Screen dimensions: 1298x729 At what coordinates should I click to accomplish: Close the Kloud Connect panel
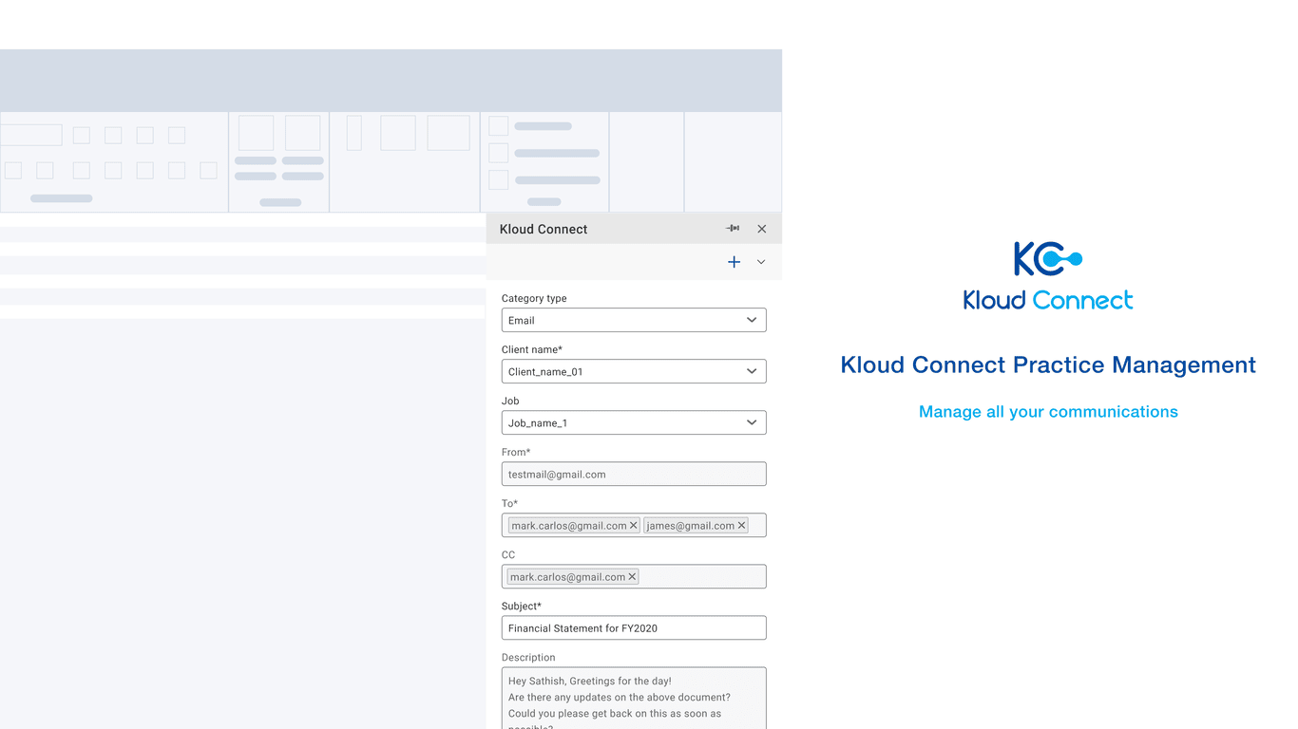click(761, 229)
